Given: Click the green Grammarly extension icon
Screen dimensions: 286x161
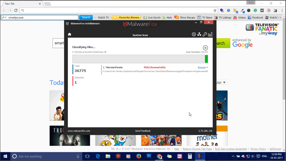Looking at the screenshot, I should (255, 10).
